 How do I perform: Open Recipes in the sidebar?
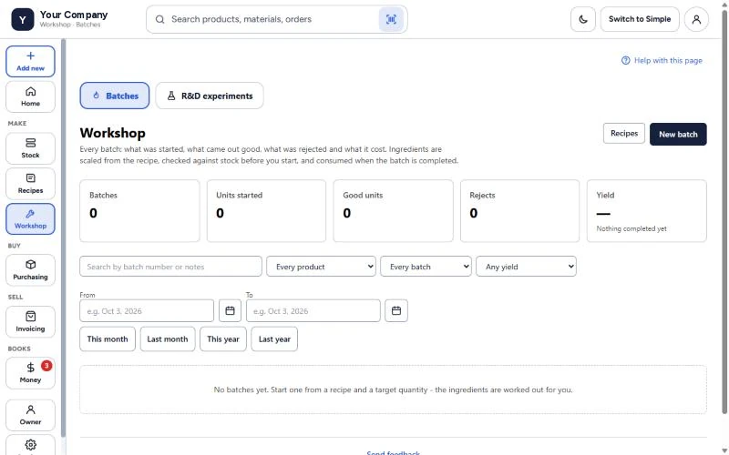tap(30, 184)
